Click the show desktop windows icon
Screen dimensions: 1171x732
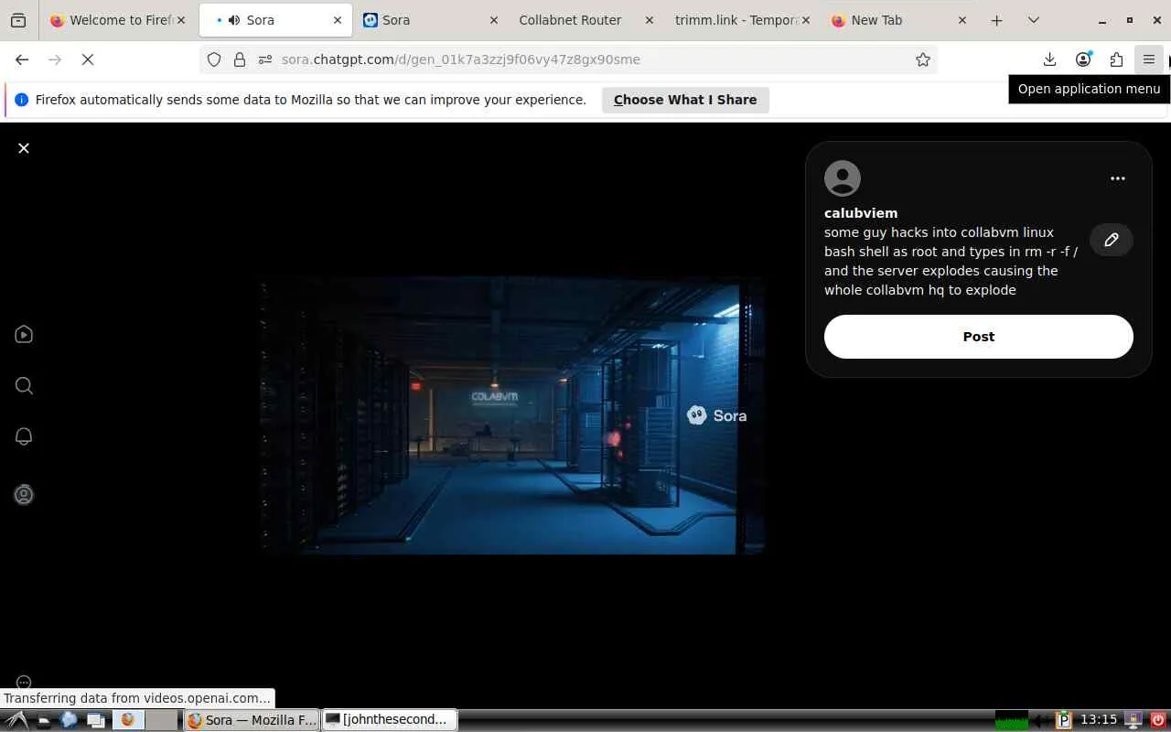click(x=95, y=720)
